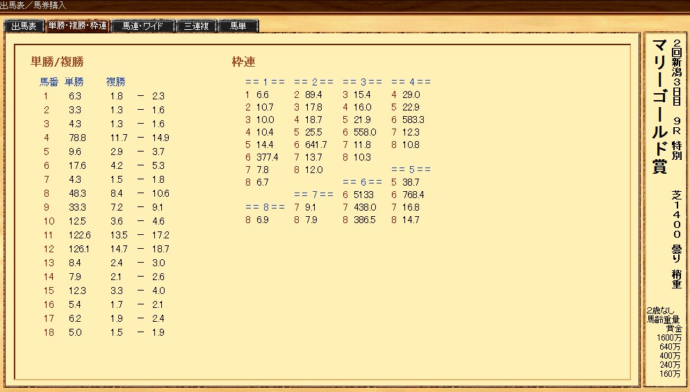Select horse 9 win odds 33.3
690x392 pixels.
pos(77,207)
